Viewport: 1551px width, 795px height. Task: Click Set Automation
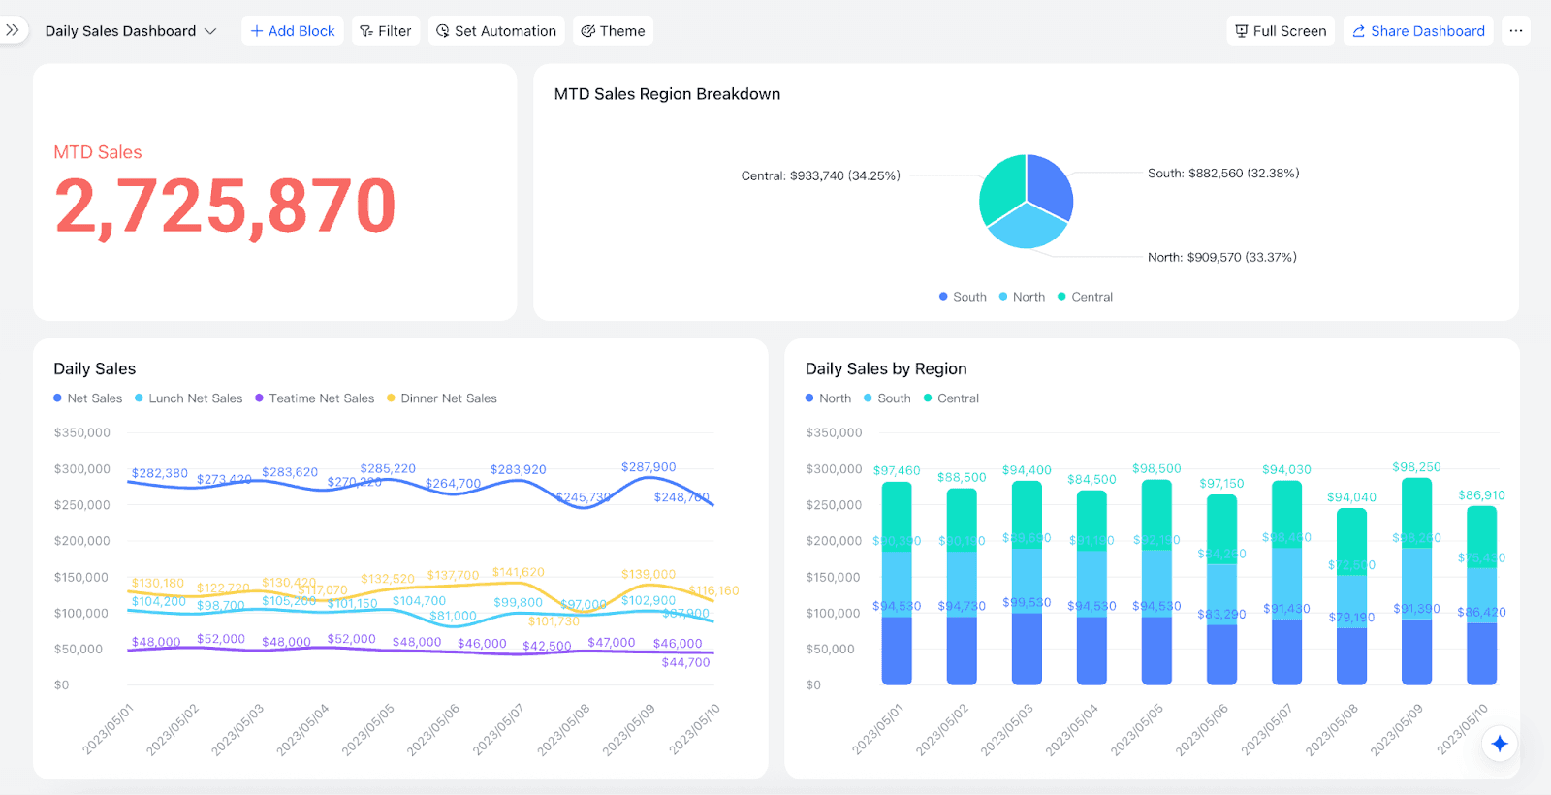496,31
